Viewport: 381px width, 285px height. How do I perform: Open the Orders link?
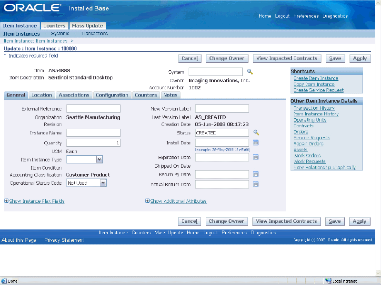[x=301, y=132]
